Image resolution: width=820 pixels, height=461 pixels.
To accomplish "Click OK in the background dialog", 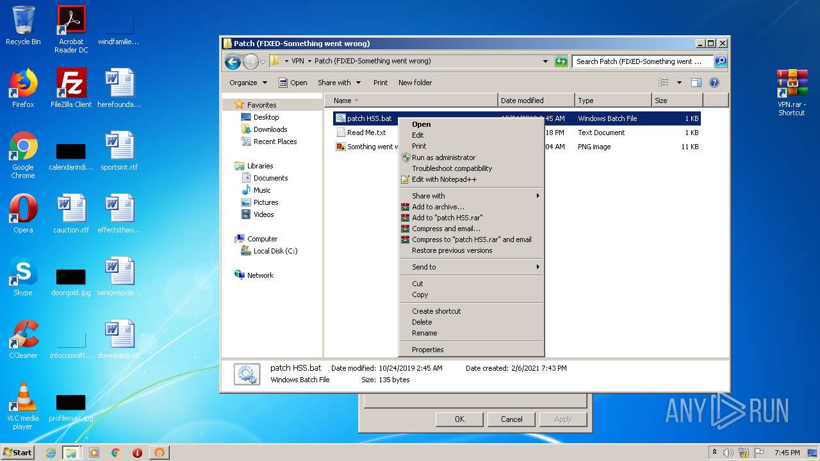I will tap(459, 419).
